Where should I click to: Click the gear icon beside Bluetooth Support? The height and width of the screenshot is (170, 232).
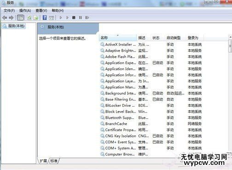pyautogui.click(x=102, y=118)
